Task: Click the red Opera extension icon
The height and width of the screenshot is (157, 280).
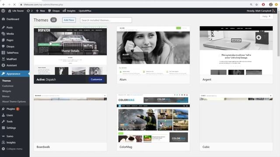Action: [263, 4]
